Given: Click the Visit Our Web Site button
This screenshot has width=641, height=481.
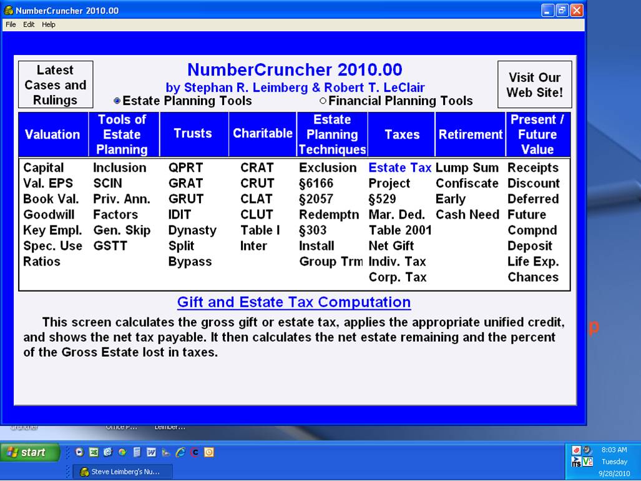Looking at the screenshot, I should [x=534, y=85].
